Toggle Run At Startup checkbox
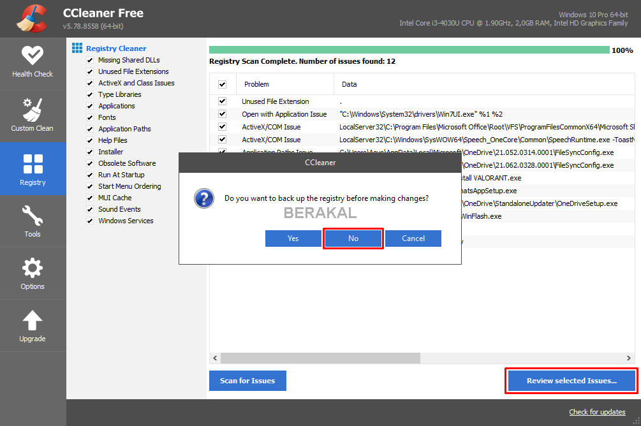This screenshot has width=641, height=426. click(x=90, y=175)
